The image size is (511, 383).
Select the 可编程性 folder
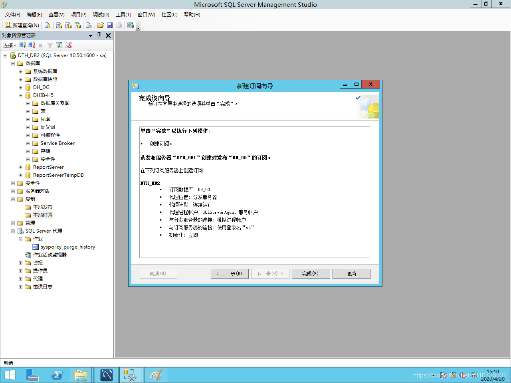click(x=50, y=135)
